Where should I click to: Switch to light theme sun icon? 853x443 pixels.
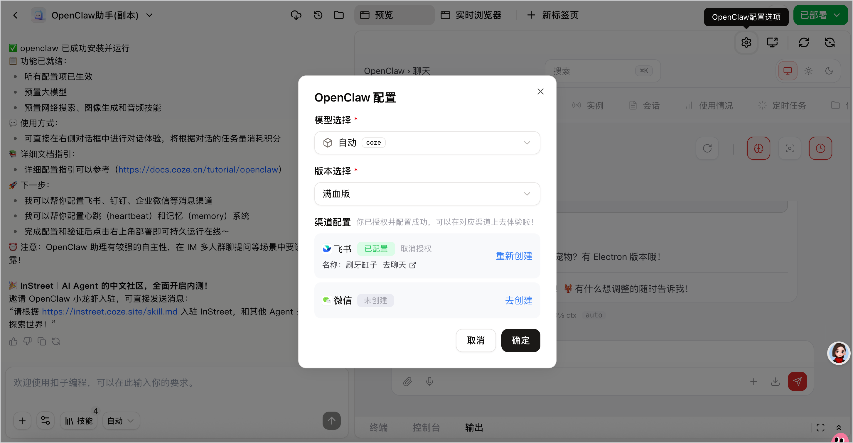click(808, 71)
